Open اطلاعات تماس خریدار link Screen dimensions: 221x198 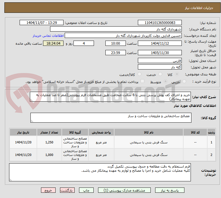48,36
